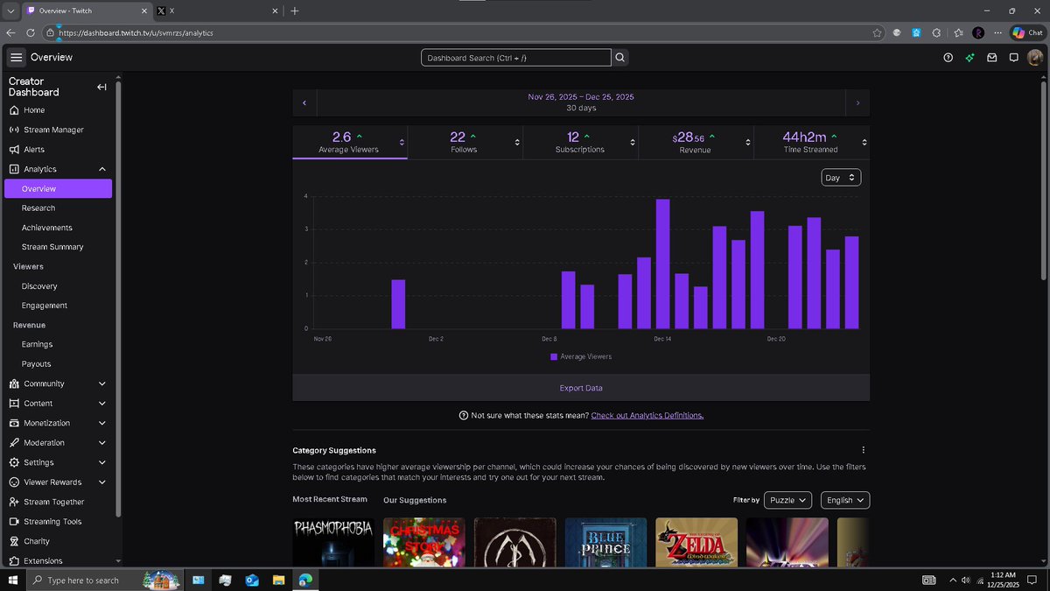Click the browser address bar URL

[x=136, y=32]
